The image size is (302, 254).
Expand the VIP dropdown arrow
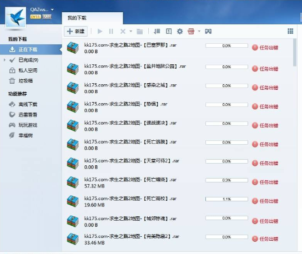coord(199,31)
